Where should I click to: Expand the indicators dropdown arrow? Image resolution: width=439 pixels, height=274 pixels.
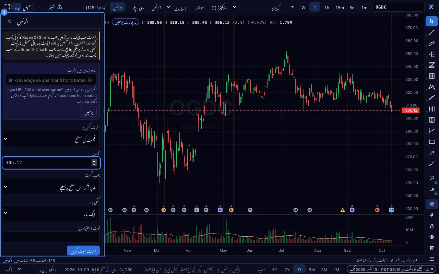[x=235, y=7]
